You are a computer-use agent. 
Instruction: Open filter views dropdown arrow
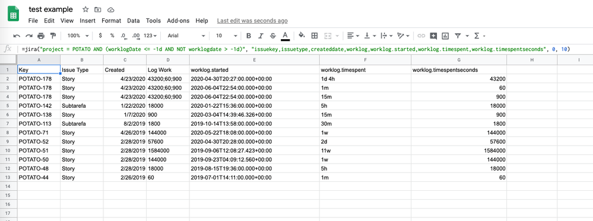467,36
